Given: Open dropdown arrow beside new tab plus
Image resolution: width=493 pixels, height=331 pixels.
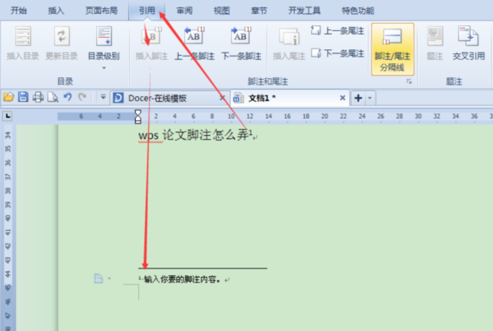Looking at the screenshot, I should [370, 98].
